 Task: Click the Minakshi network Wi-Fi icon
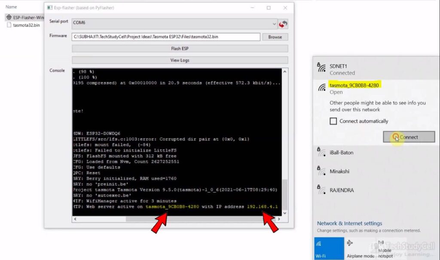click(x=321, y=172)
